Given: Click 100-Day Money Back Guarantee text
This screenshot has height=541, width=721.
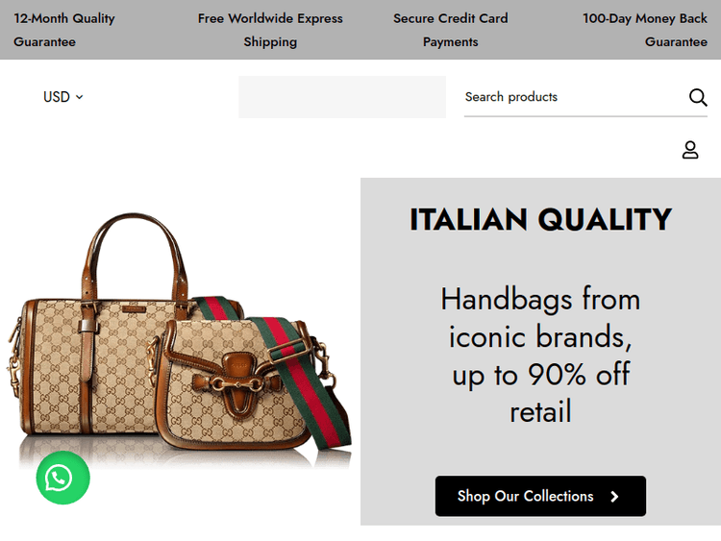Looking at the screenshot, I should [x=645, y=30].
